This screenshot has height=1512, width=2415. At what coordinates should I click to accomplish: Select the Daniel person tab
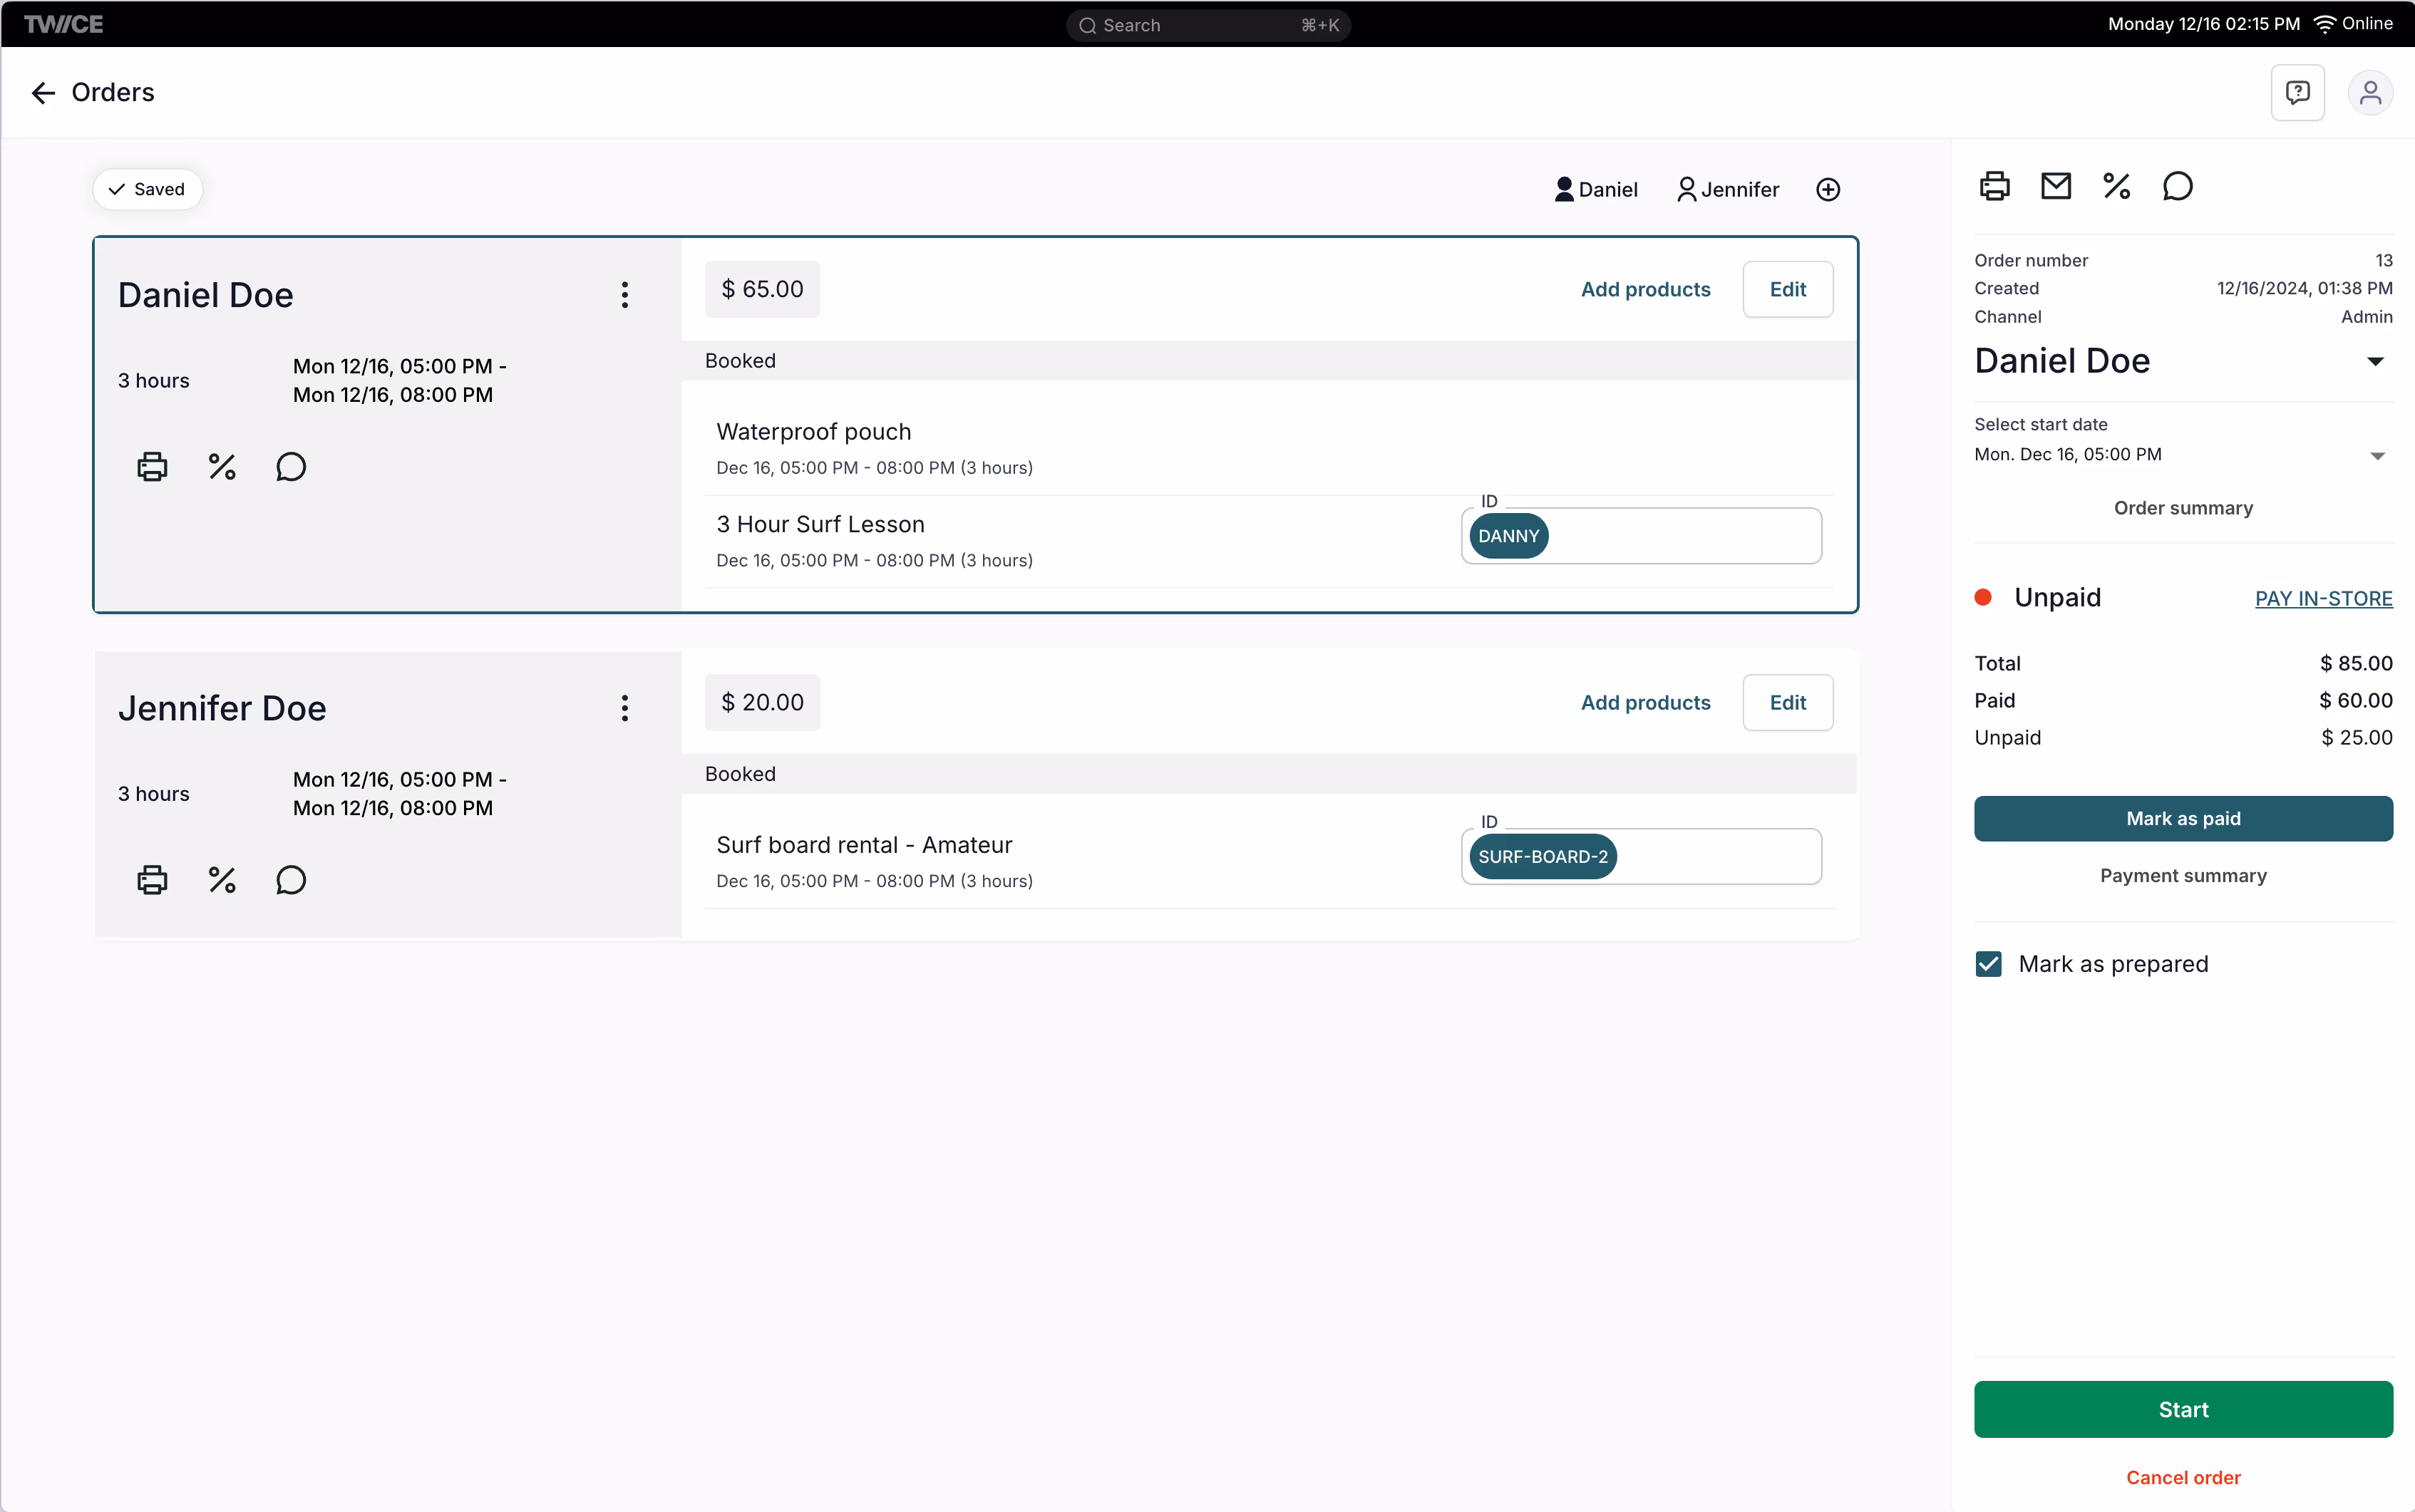(x=1596, y=190)
